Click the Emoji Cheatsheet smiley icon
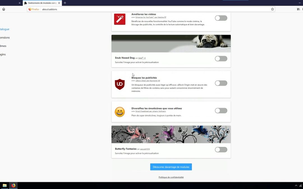 (x=120, y=111)
